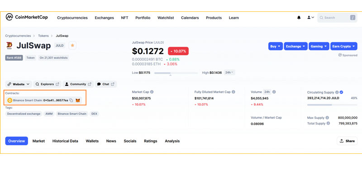Click the slash shortcut icon in search
The width and height of the screenshot is (362, 171).
(352, 18)
